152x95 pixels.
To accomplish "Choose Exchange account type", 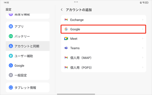I will [104, 20].
